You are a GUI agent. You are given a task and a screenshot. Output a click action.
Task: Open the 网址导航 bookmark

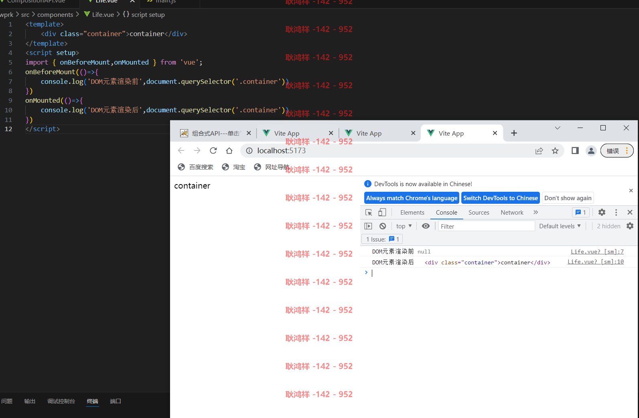272,167
